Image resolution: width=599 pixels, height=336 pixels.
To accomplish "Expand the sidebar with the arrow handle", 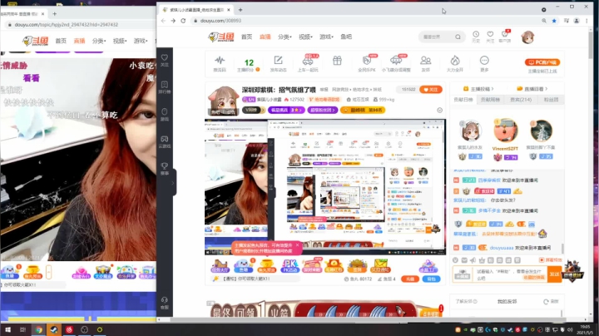I will (x=173, y=183).
